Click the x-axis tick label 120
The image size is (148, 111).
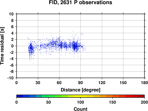tap(102, 83)
